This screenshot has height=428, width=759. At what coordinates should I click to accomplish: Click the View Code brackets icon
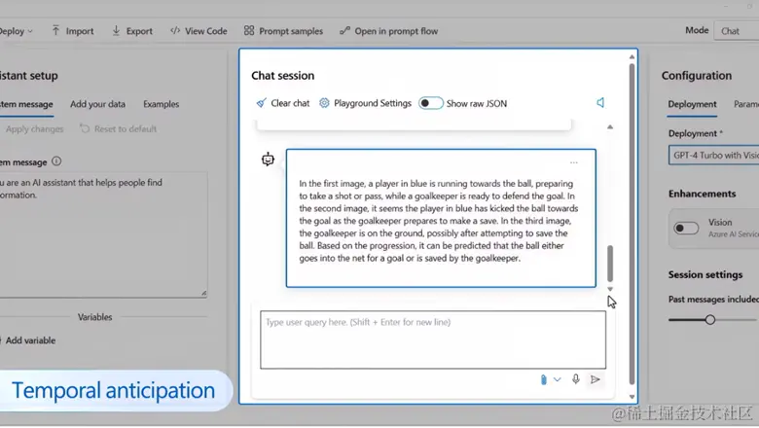coord(175,31)
